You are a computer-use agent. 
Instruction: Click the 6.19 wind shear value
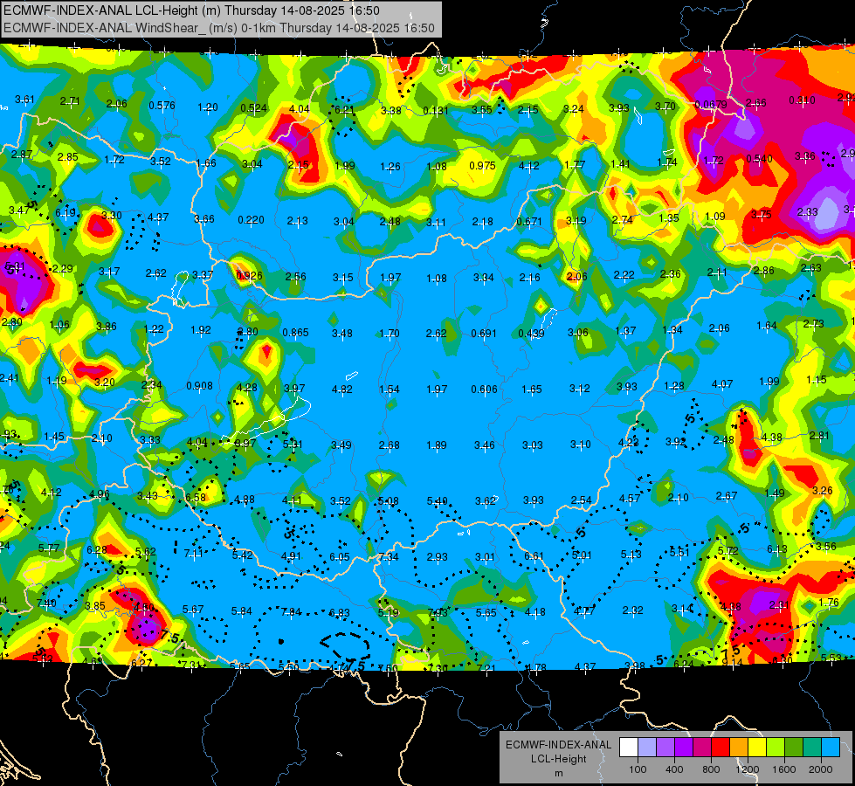[x=66, y=213]
